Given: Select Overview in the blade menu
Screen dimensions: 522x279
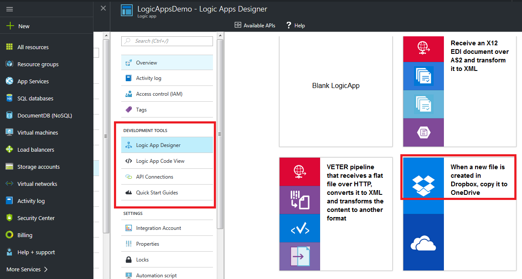Looking at the screenshot, I should (x=167, y=62).
